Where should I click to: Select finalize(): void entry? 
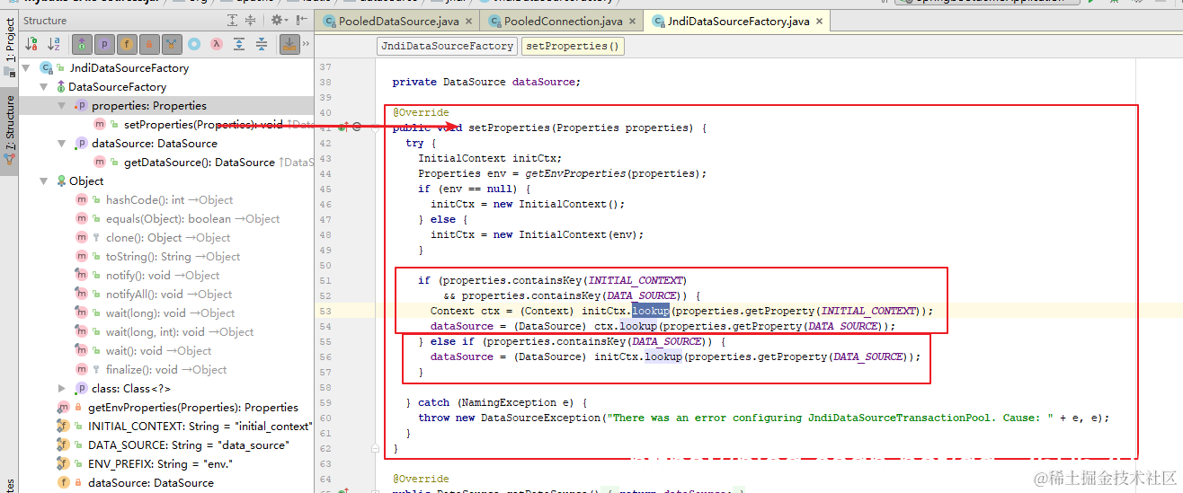pyautogui.click(x=166, y=370)
